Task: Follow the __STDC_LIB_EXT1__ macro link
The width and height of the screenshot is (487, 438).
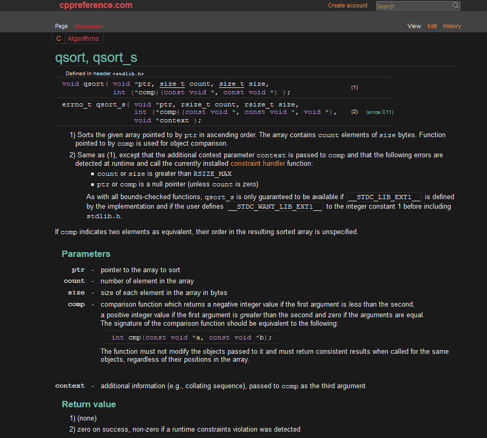Action: click(384, 196)
